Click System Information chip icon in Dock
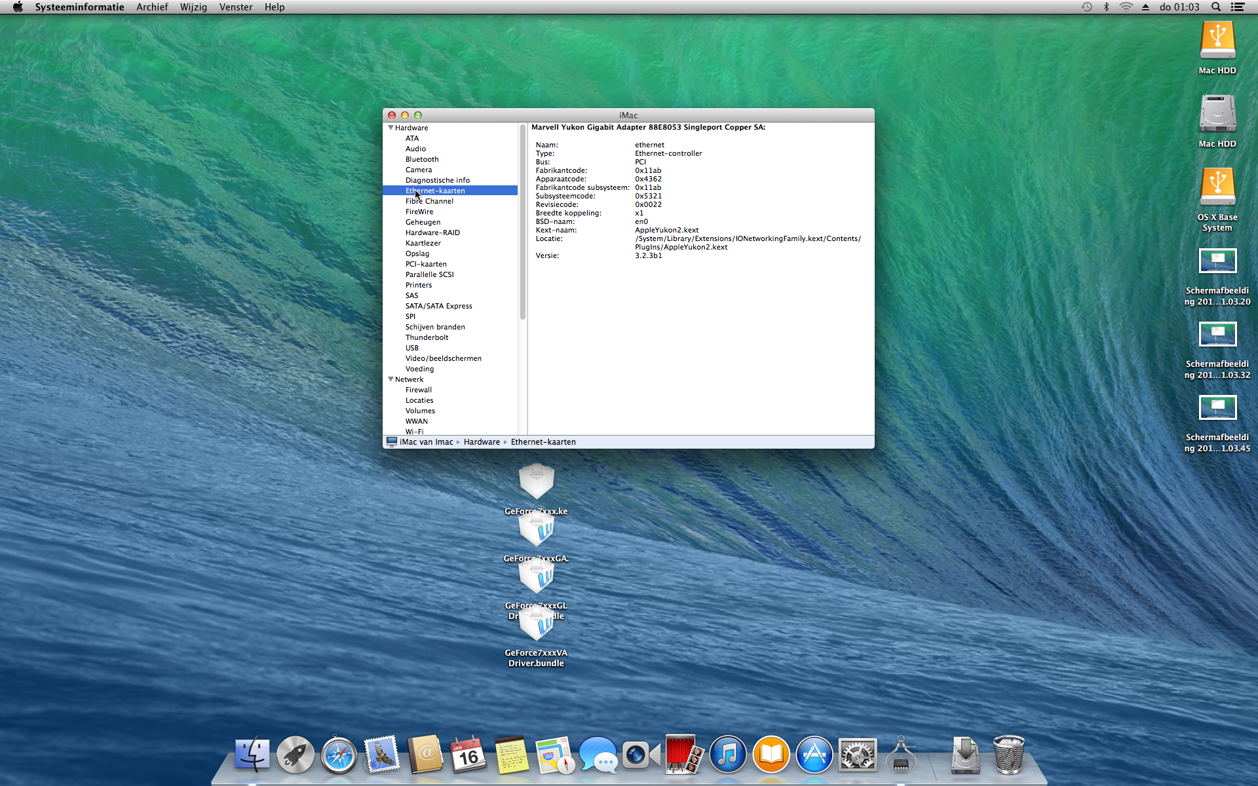This screenshot has width=1258, height=786. tap(901, 755)
